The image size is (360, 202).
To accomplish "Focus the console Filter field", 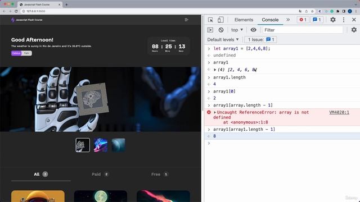I will point(303,30).
